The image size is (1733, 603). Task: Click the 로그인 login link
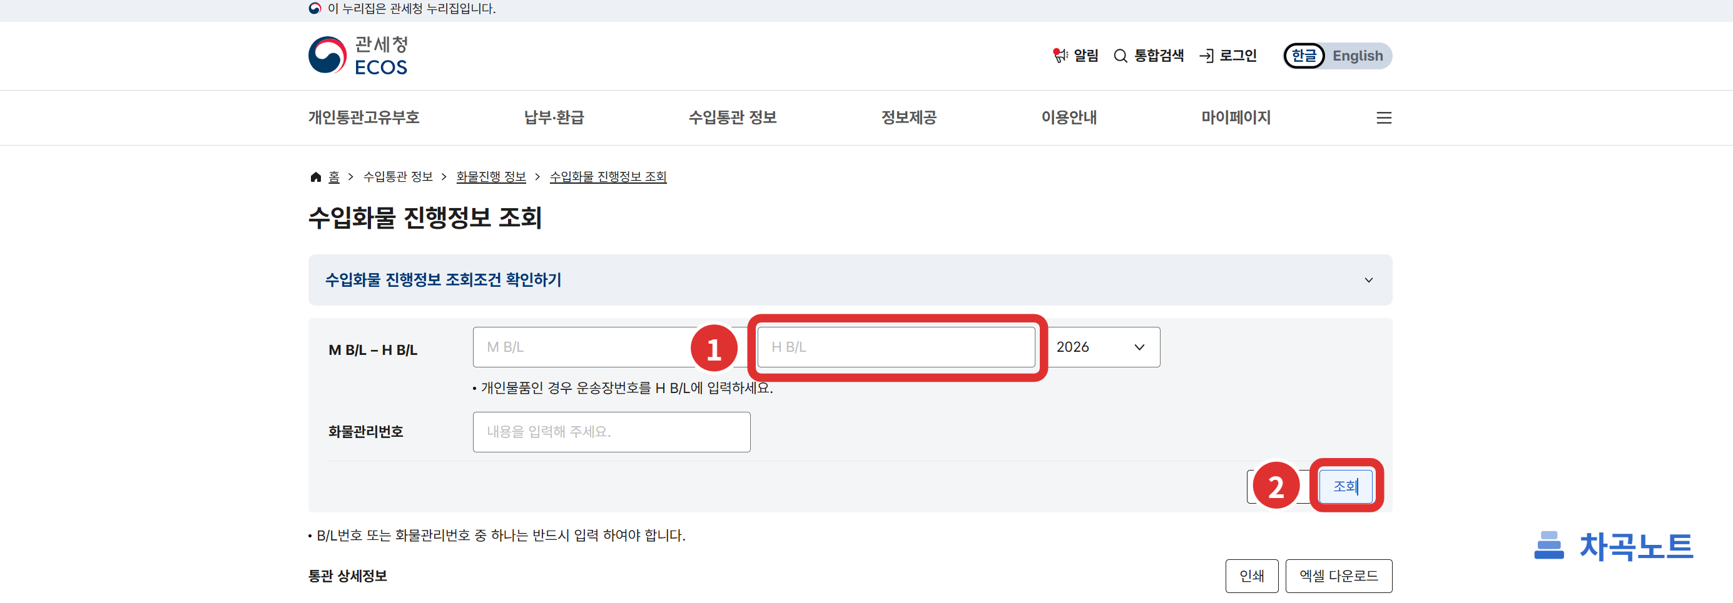click(1227, 56)
